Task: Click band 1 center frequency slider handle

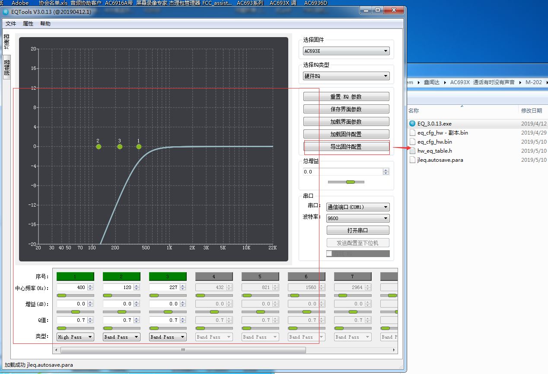Action: [x=62, y=295]
